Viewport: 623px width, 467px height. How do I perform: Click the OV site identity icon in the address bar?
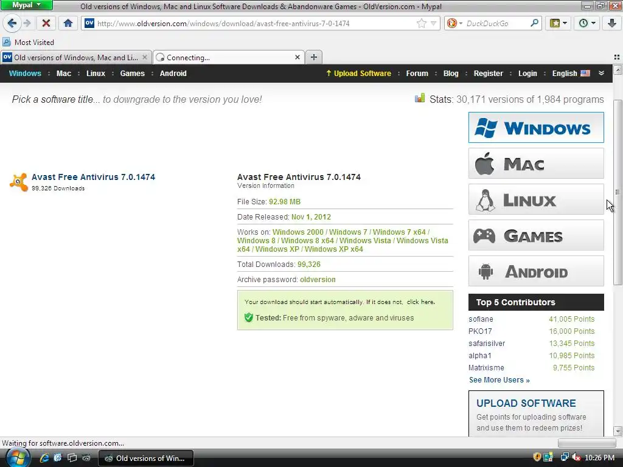89,24
